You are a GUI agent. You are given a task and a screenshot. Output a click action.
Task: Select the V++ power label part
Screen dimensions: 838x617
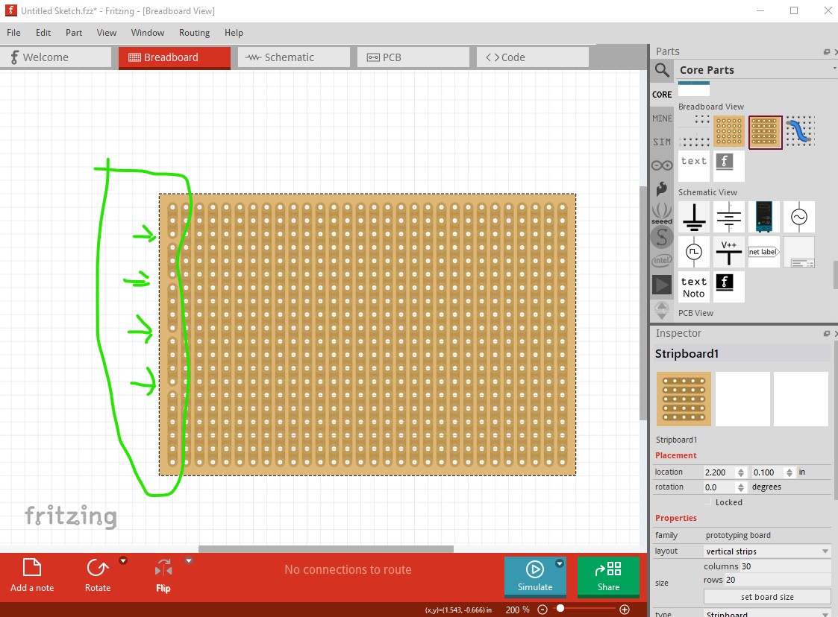[729, 252]
